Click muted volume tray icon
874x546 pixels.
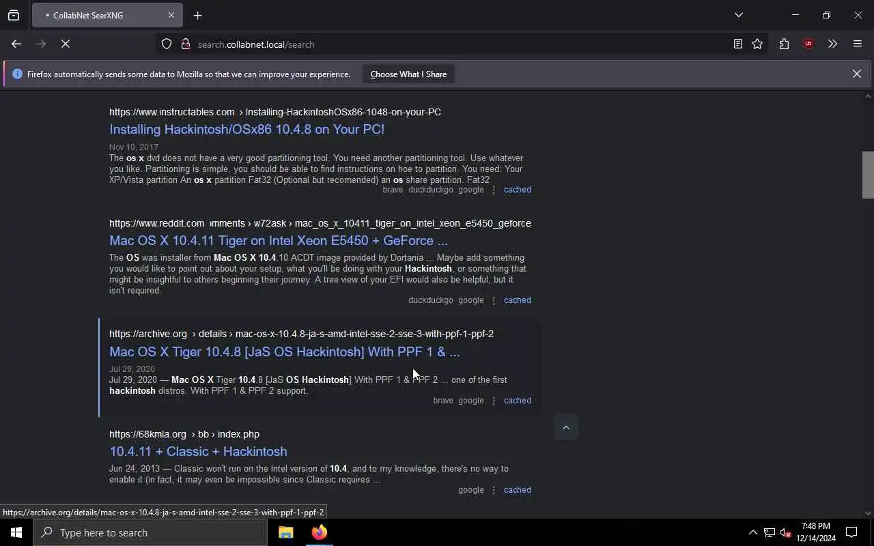(785, 532)
